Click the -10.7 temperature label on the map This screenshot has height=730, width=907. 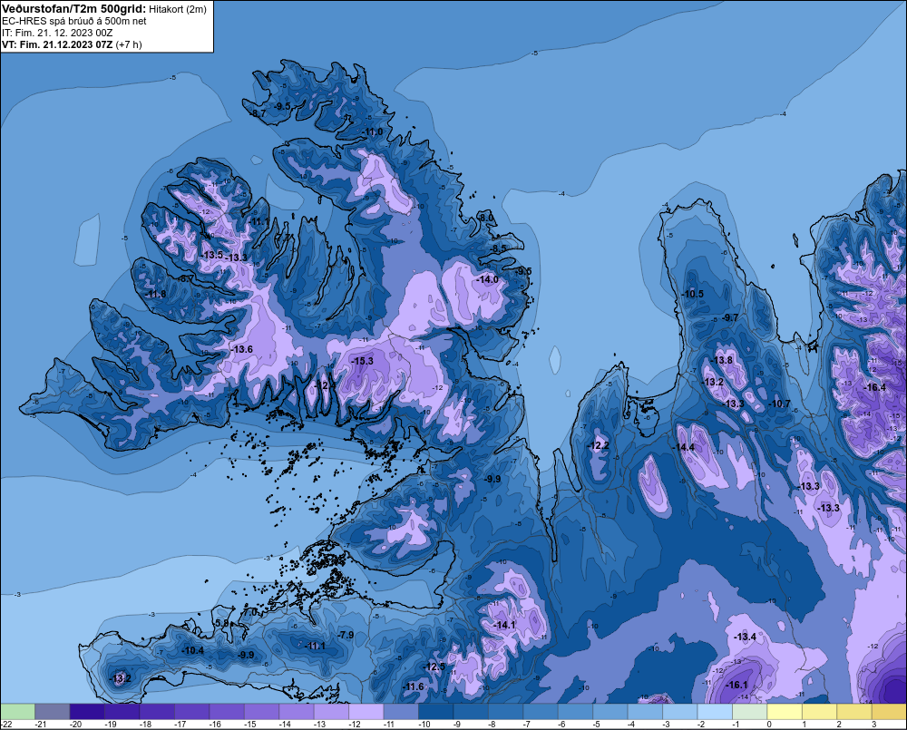[x=779, y=404]
